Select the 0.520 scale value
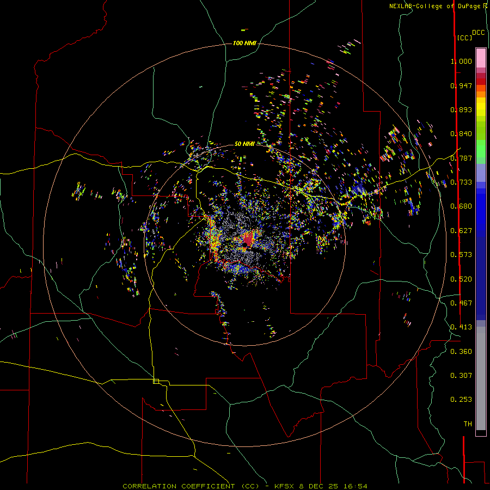This screenshot has height=490, width=490. pos(461,279)
